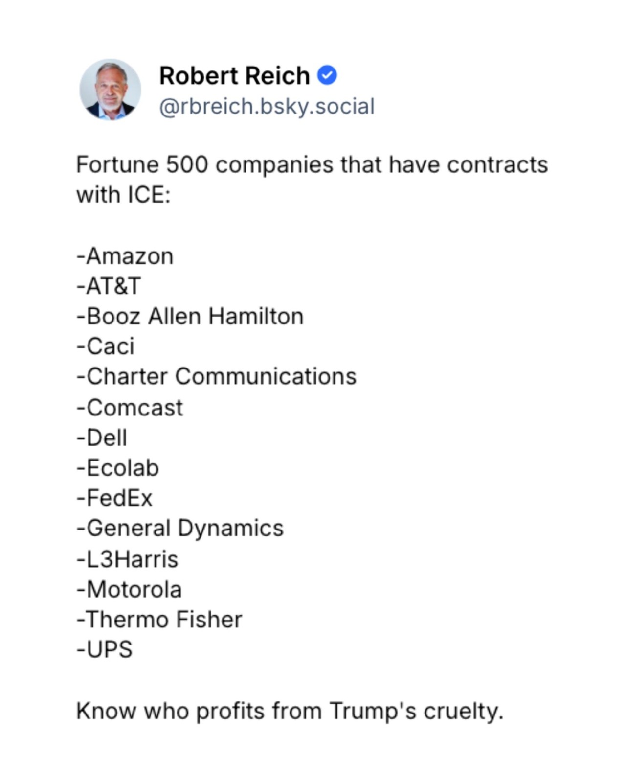Viewport: 626px width, 783px height.
Task: Click the General Dynamics line
Action: tap(180, 528)
